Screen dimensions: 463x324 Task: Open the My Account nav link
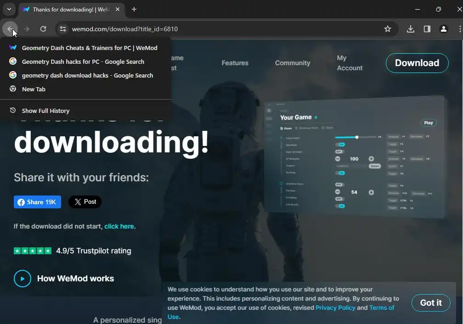350,63
